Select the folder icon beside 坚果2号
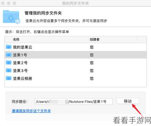 point(8,63)
